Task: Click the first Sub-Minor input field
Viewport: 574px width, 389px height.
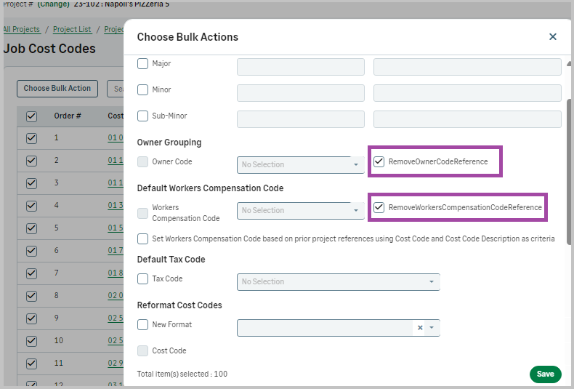Action: click(x=301, y=119)
